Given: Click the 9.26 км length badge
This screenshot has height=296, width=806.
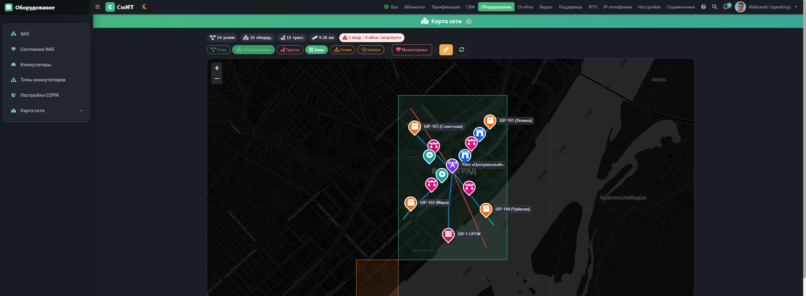Looking at the screenshot, I should pyautogui.click(x=323, y=38).
